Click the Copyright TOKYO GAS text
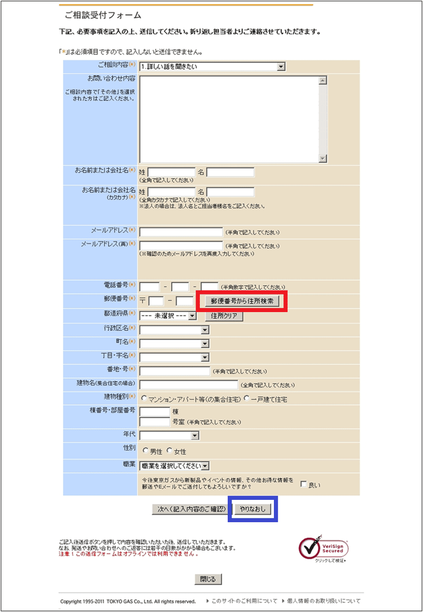 pos(128,601)
